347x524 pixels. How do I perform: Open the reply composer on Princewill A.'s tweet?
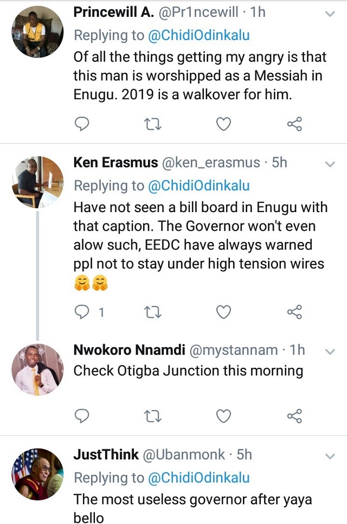[81, 124]
